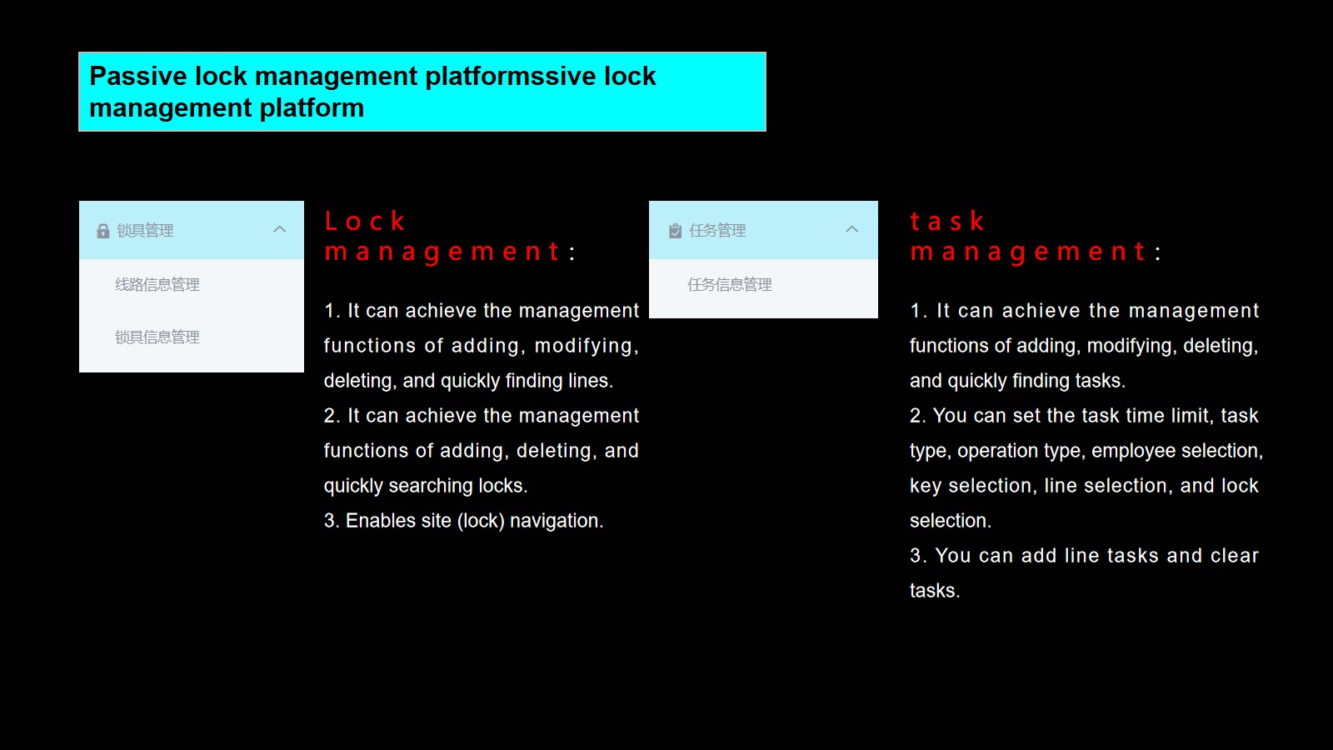
Task: Open the 锁具信息管理 menu item
Action: (x=157, y=337)
